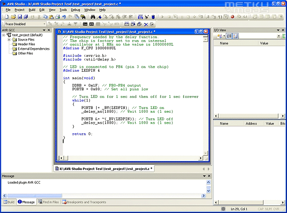The width and height of the screenshot is (287, 213).
Task: Switch to the Find in Files tab
Action: coord(48,202)
